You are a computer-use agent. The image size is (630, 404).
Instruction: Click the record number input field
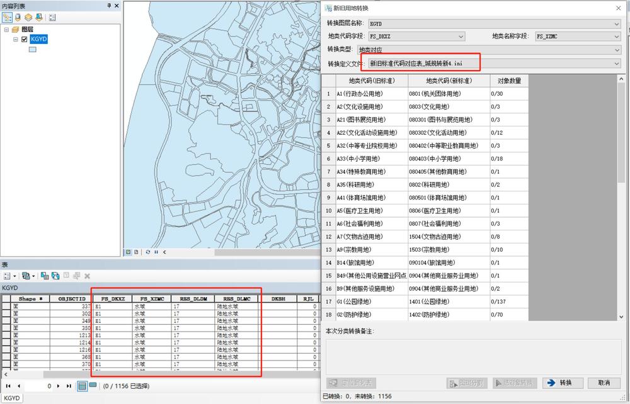(x=38, y=386)
